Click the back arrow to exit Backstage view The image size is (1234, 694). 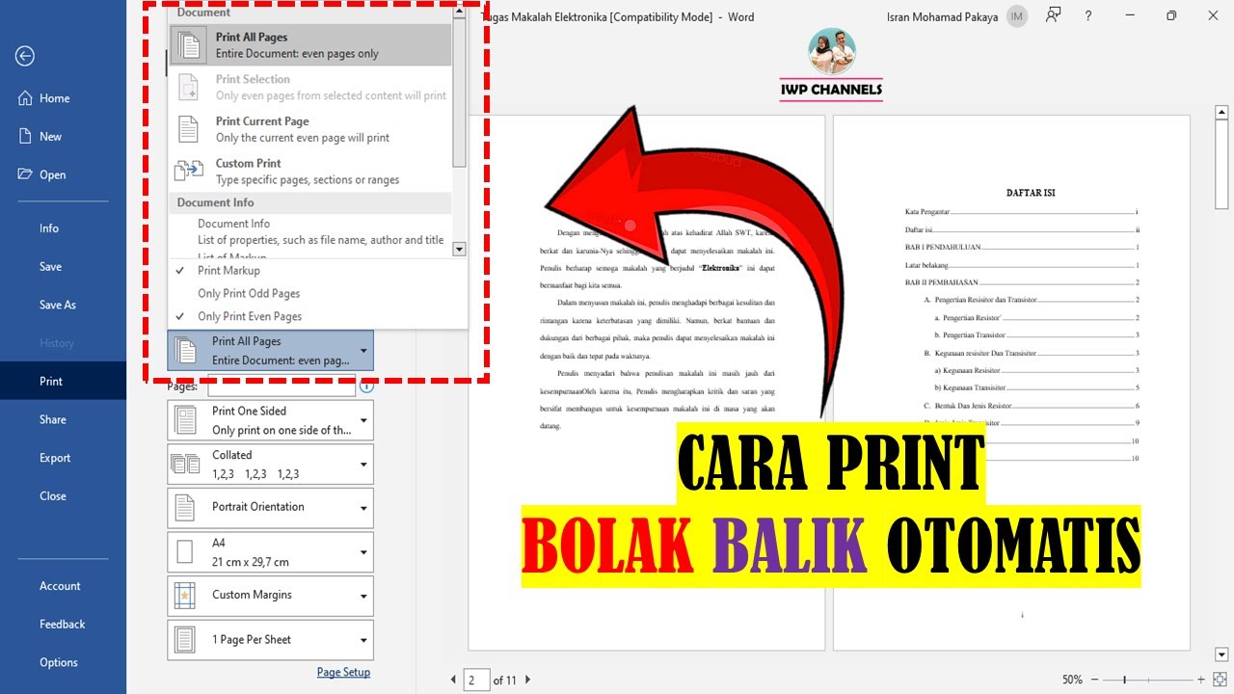click(x=23, y=56)
